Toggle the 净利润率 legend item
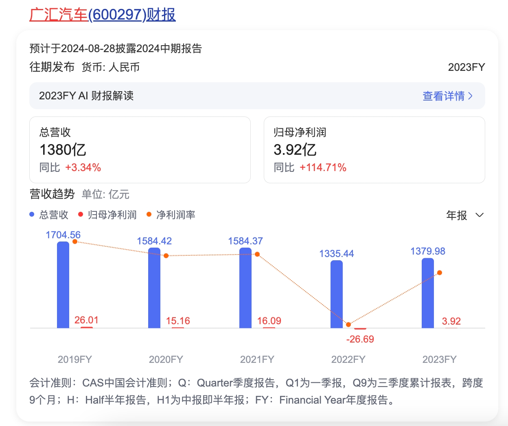 pyautogui.click(x=171, y=215)
